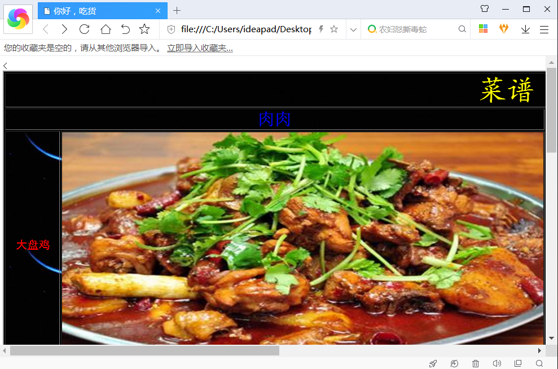
Task: Click the 大盘鸡 dish photo
Action: (303, 238)
